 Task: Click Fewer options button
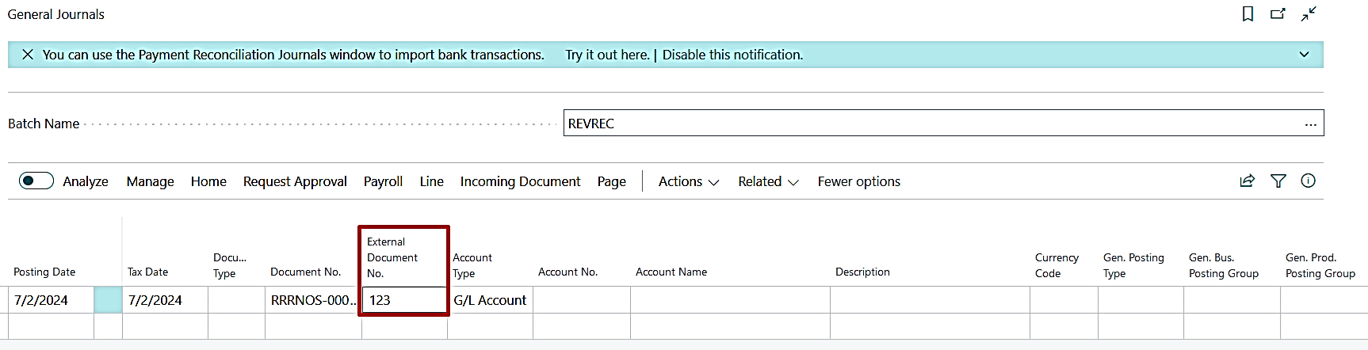click(858, 181)
